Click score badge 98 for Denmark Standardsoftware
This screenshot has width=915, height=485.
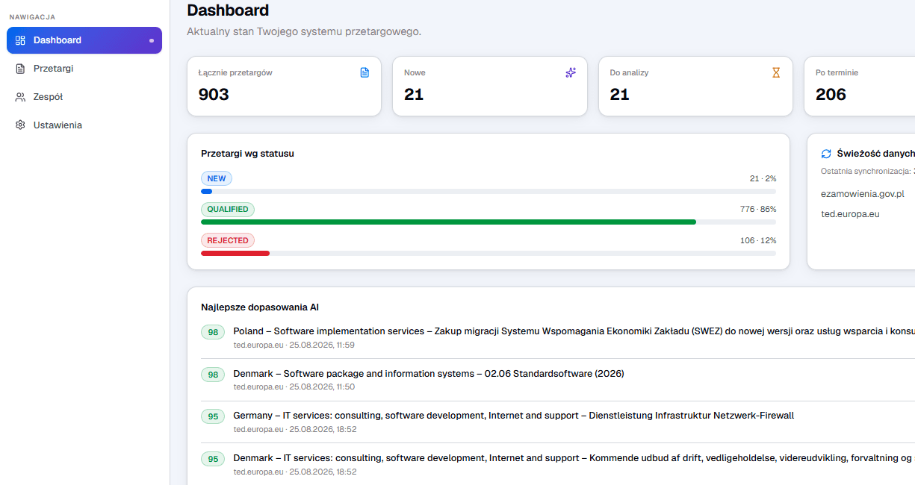tap(213, 375)
